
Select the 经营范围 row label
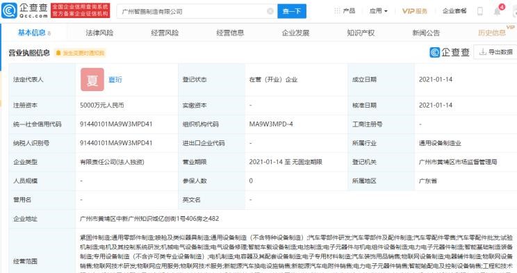click(25, 261)
